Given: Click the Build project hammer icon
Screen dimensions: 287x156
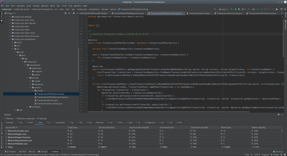Looking at the screenshot, I should click(215, 9).
